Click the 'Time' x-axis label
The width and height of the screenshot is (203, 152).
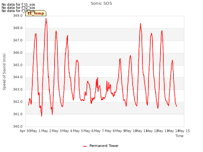(179, 136)
